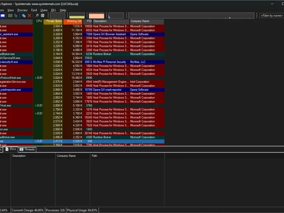Click the process properties toolbar icon
284x213 pixels.
(x=24, y=16)
